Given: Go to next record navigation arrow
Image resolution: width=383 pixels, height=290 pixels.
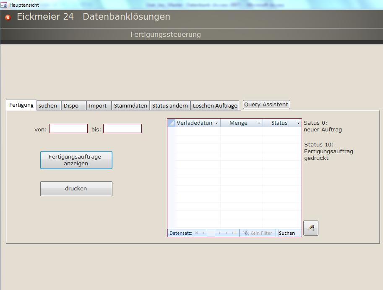Looking at the screenshot, I should point(219,233).
